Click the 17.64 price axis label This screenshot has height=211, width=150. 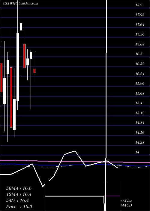click(140, 25)
